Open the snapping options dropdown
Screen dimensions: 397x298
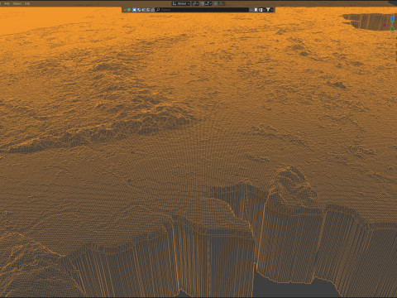click(208, 3)
